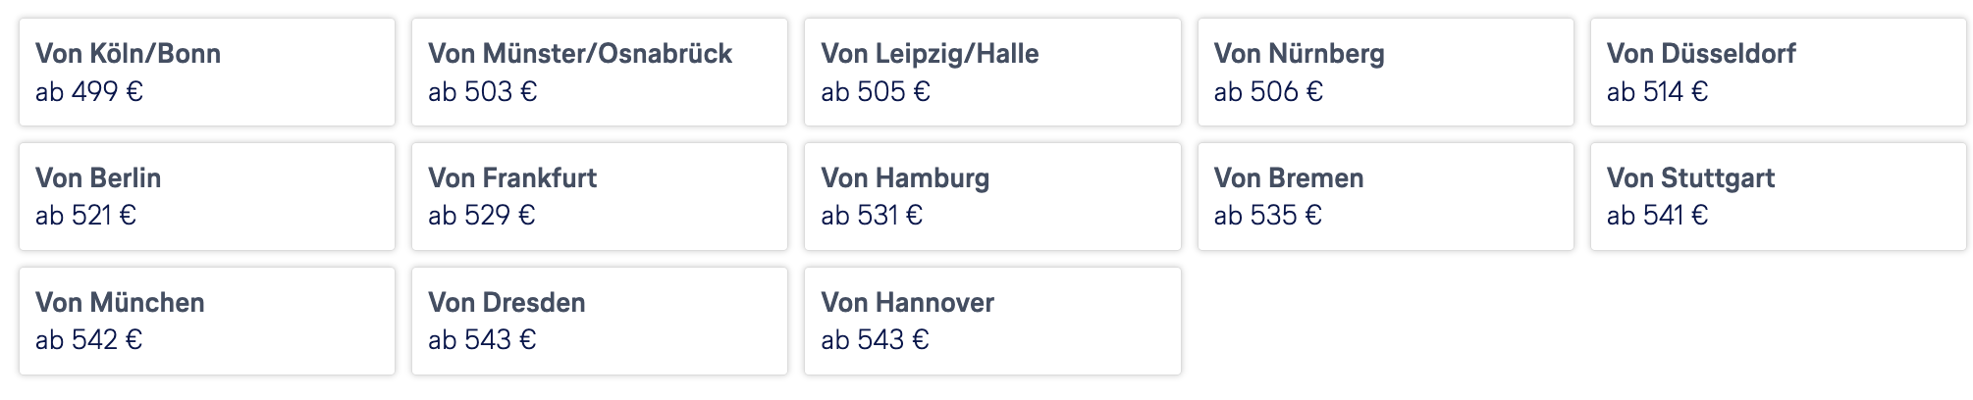Select the 'ab 529 €' Frankfurt price
The image size is (1973, 400).
click(481, 216)
